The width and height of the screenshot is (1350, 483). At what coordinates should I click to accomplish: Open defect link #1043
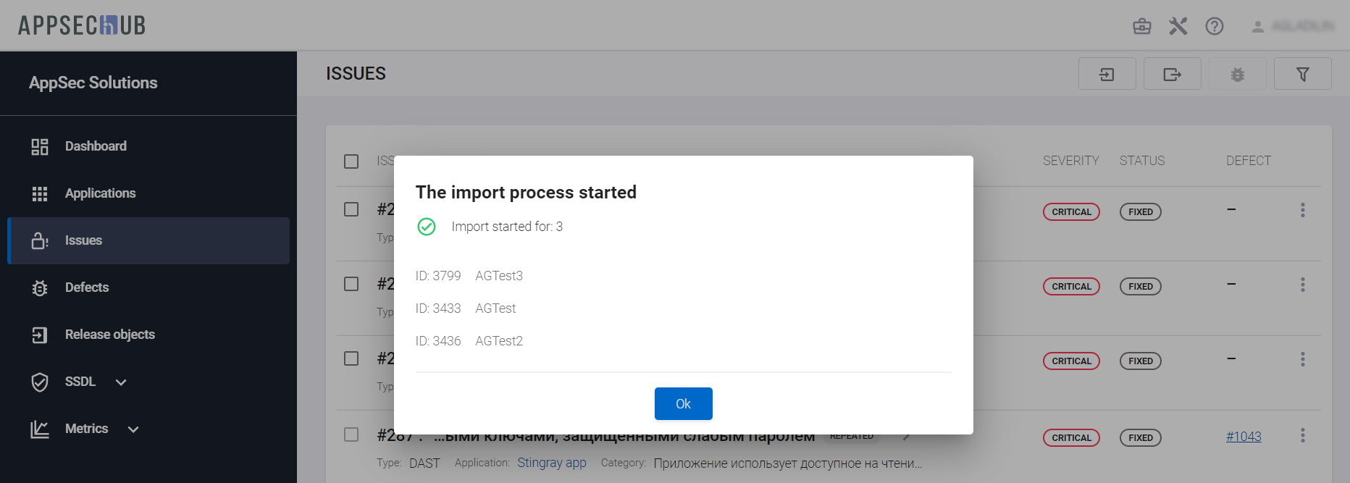click(x=1243, y=437)
